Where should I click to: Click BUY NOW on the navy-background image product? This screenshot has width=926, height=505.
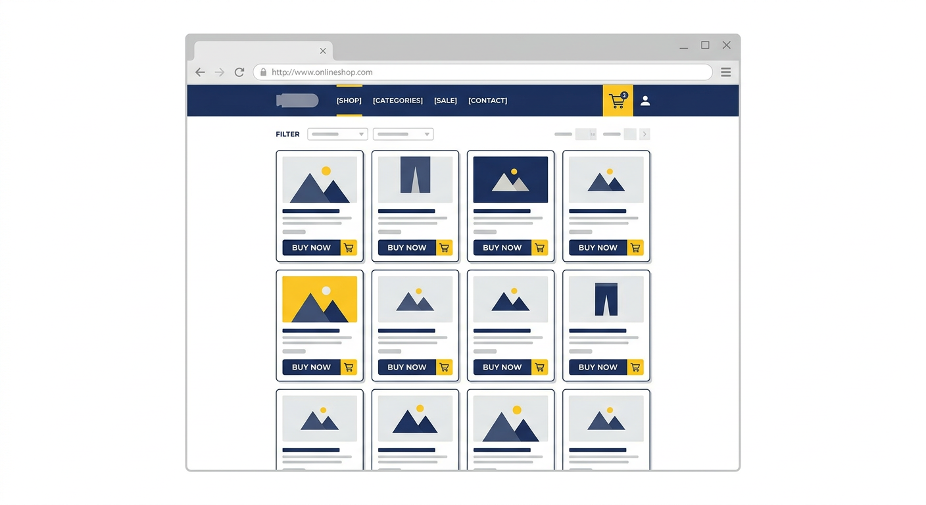pos(502,248)
